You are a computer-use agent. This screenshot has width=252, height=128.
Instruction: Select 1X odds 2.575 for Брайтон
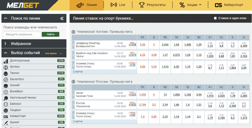coord(176,55)
